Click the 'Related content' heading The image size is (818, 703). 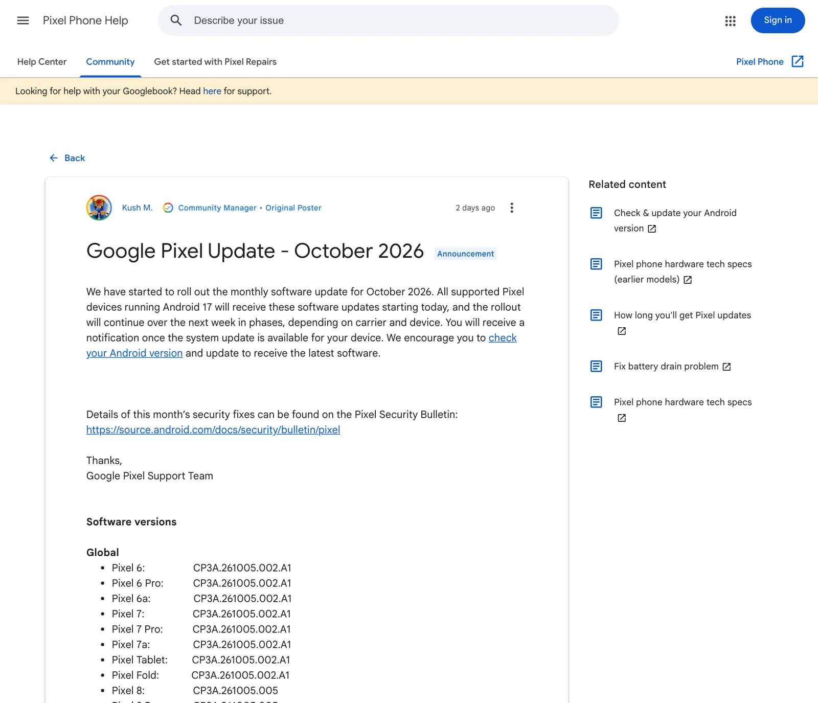(x=627, y=185)
